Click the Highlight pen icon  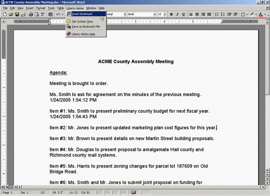click(252, 14)
